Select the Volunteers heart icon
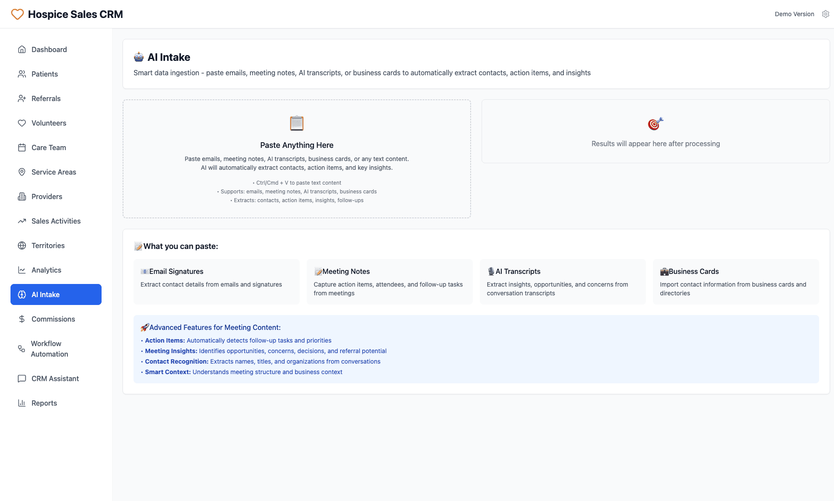The image size is (834, 501). pyautogui.click(x=22, y=123)
